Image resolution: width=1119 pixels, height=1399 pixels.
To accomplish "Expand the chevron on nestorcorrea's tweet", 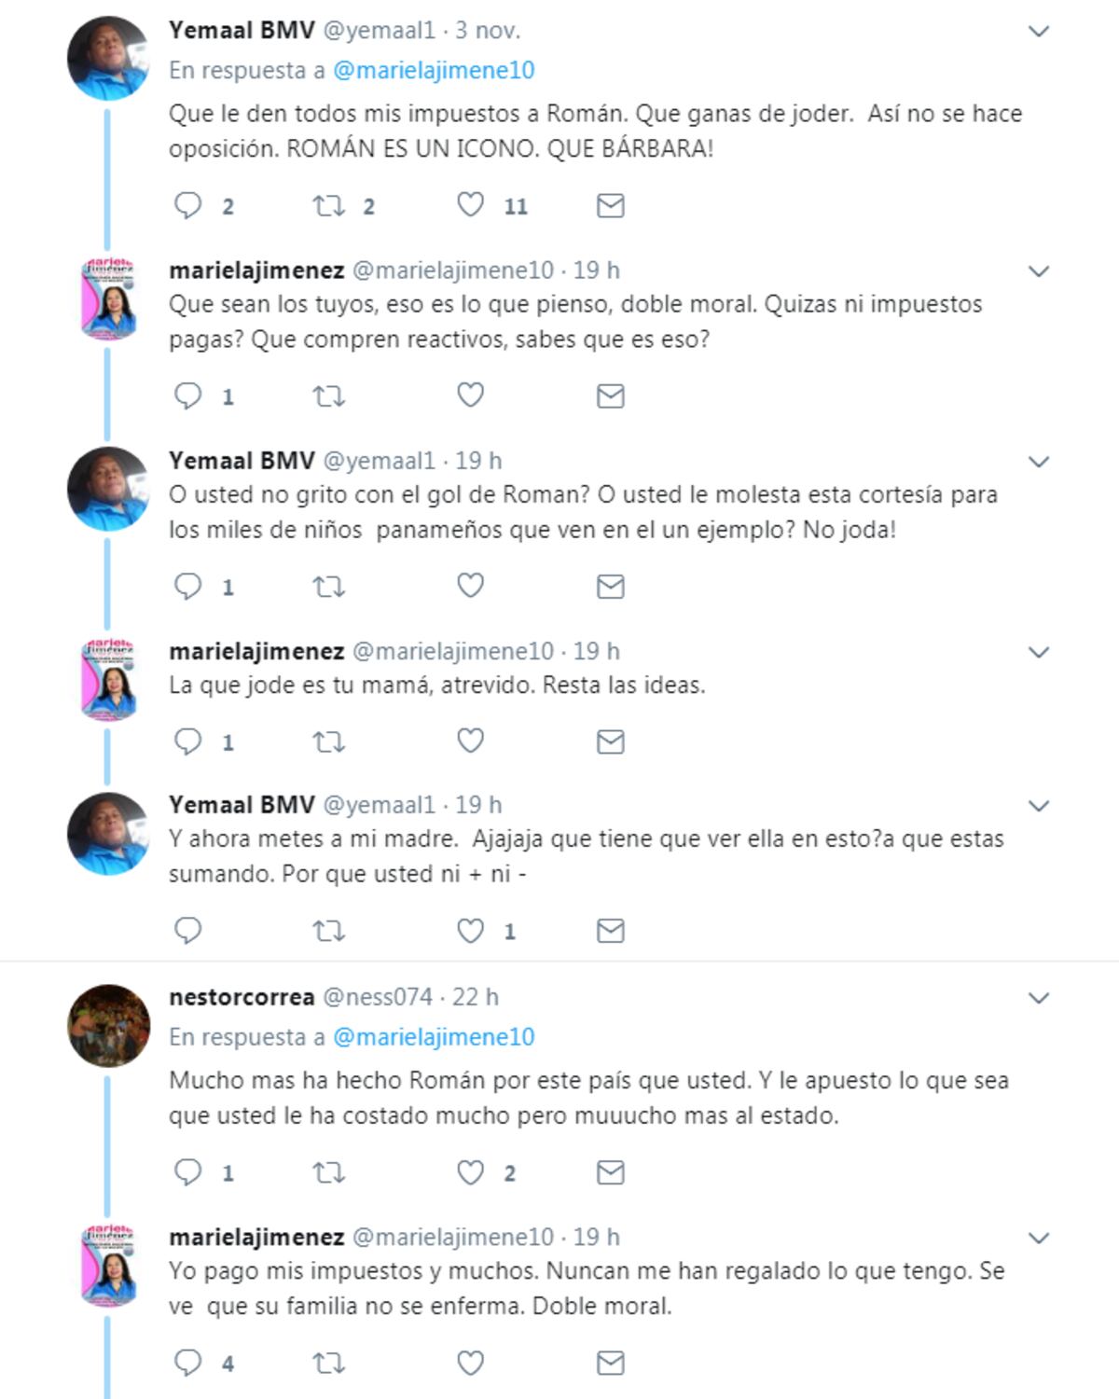I will click(x=1038, y=998).
